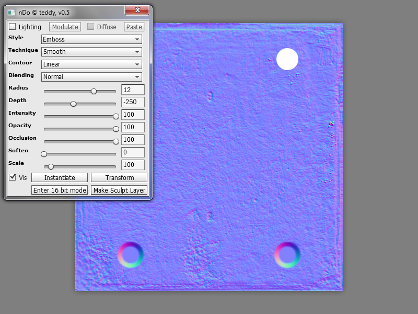The width and height of the screenshot is (418, 314).
Task: Click the white circle on the normal map
Action: (287, 59)
